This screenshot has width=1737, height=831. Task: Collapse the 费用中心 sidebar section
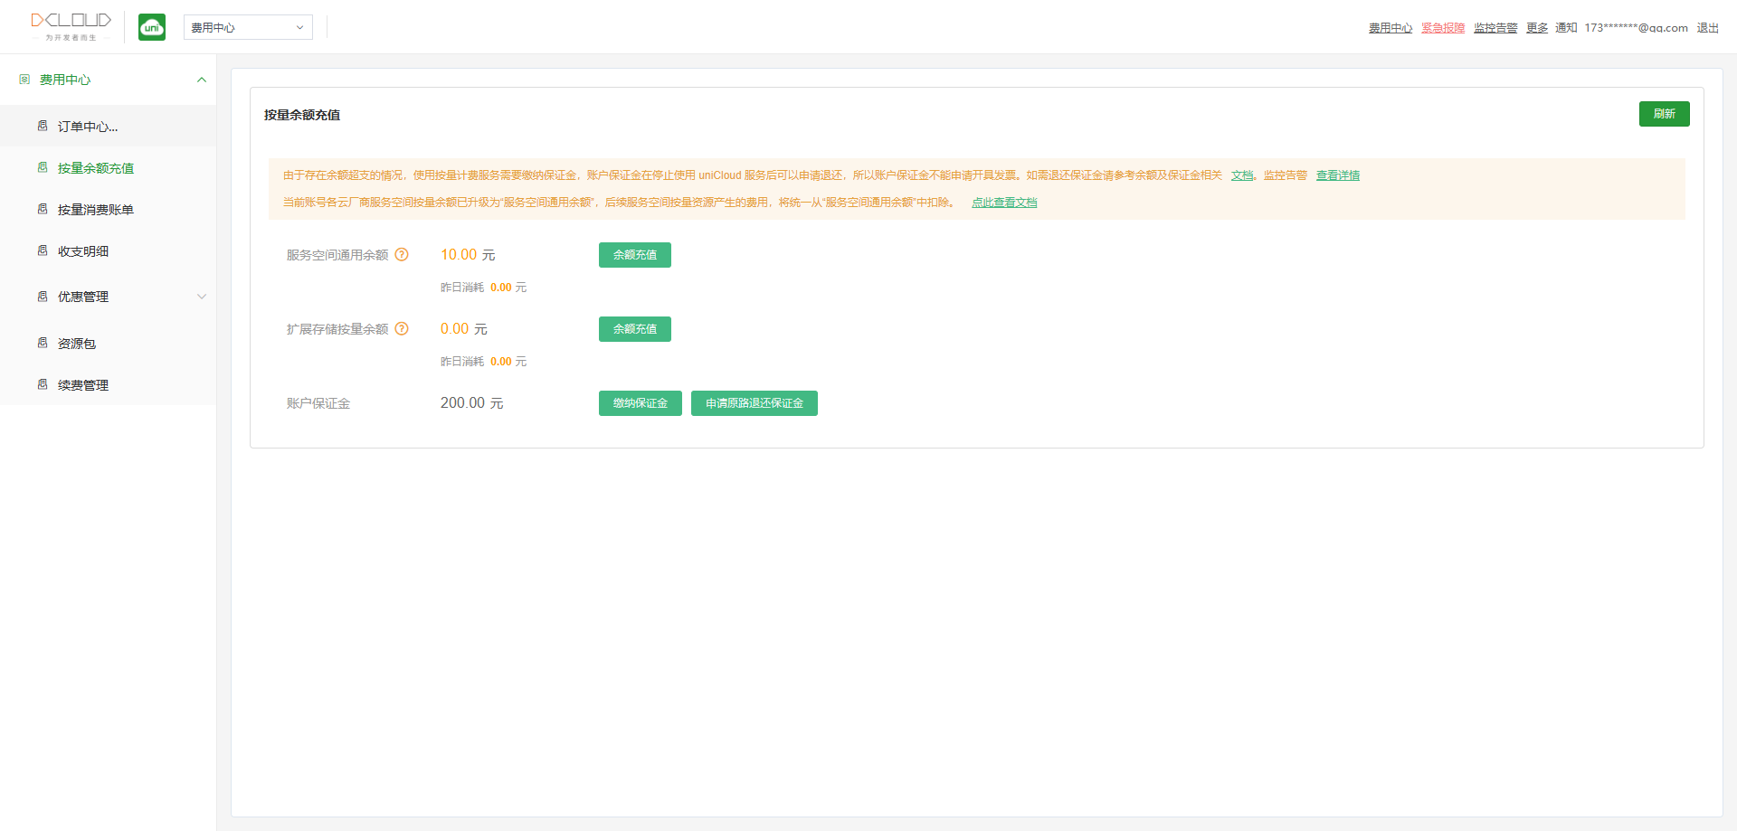tap(202, 80)
